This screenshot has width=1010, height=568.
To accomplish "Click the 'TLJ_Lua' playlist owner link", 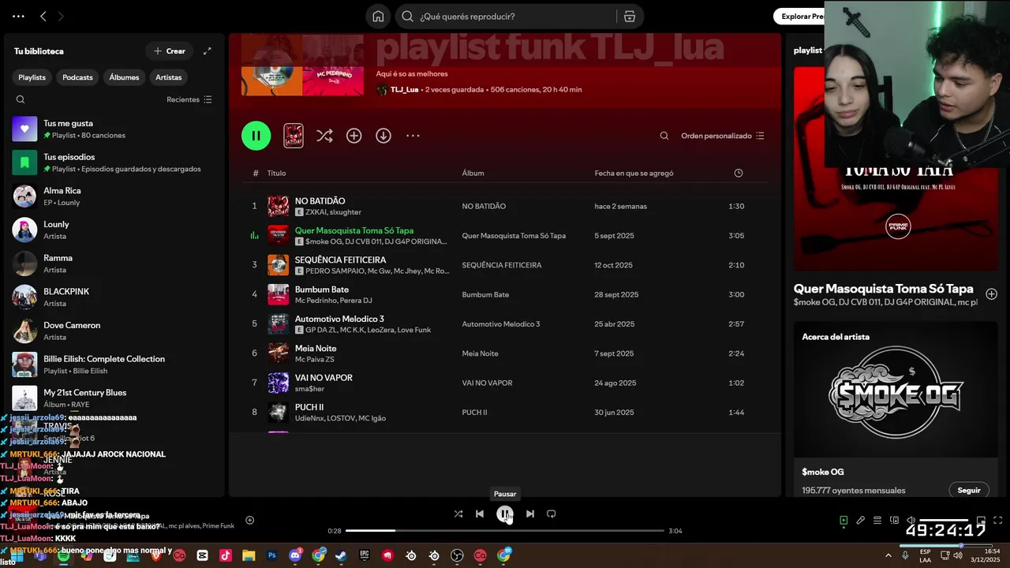I will tap(404, 89).
